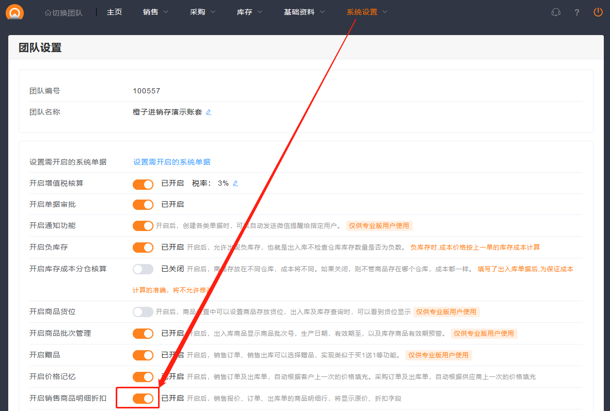Click the orange app logo icon
Image resolution: width=610 pixels, height=411 pixels.
tap(14, 12)
